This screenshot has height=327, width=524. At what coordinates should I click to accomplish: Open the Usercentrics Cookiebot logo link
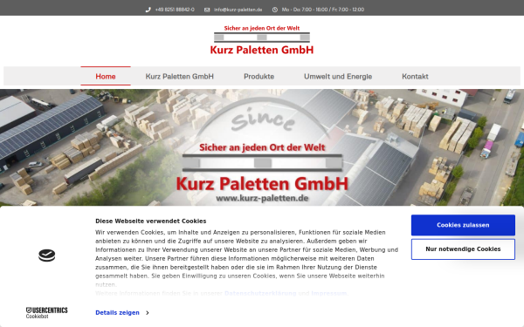(47, 313)
